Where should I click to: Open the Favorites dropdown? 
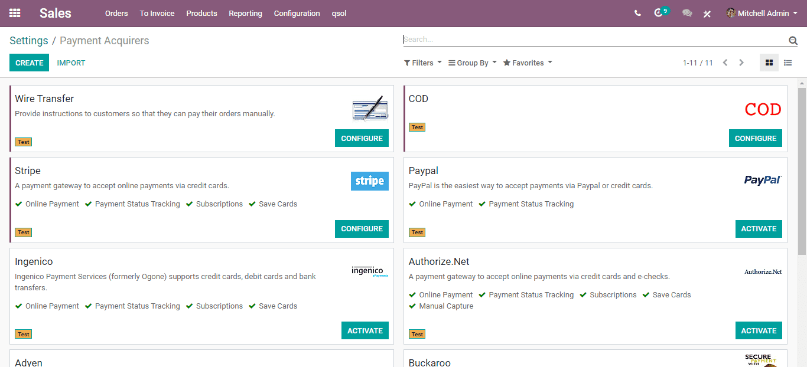(x=528, y=63)
